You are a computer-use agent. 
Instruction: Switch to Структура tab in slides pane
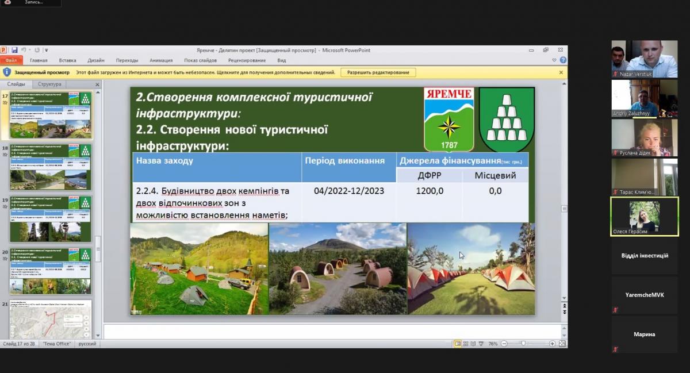[50, 84]
